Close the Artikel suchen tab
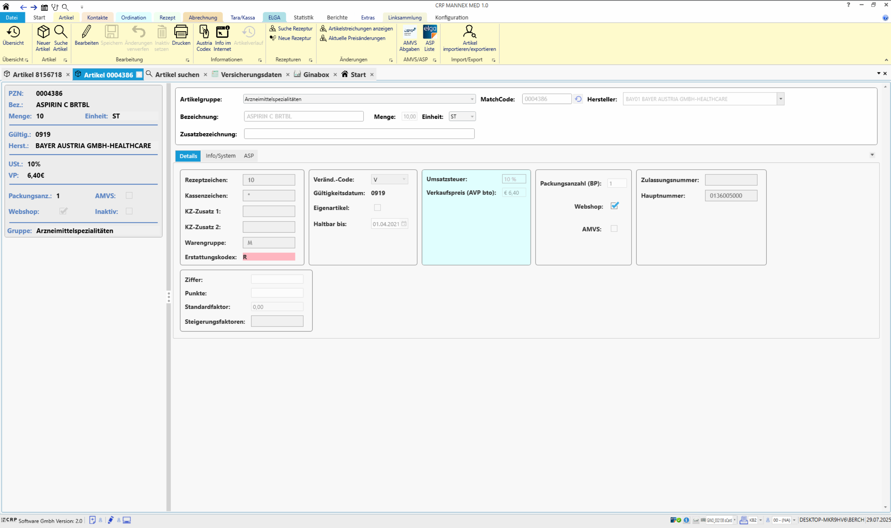This screenshot has height=528, width=891. pos(205,75)
